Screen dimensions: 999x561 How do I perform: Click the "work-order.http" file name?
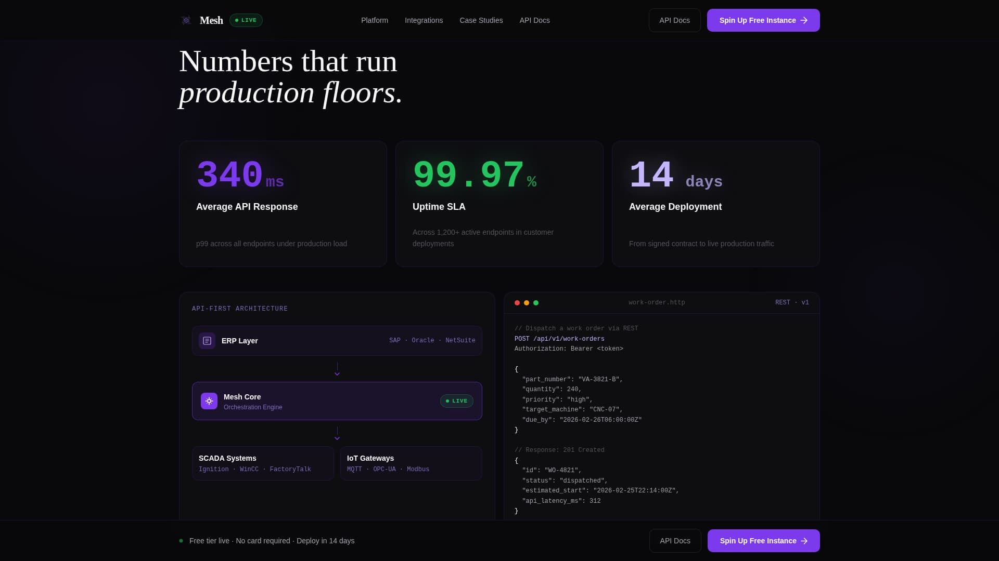tap(657, 303)
